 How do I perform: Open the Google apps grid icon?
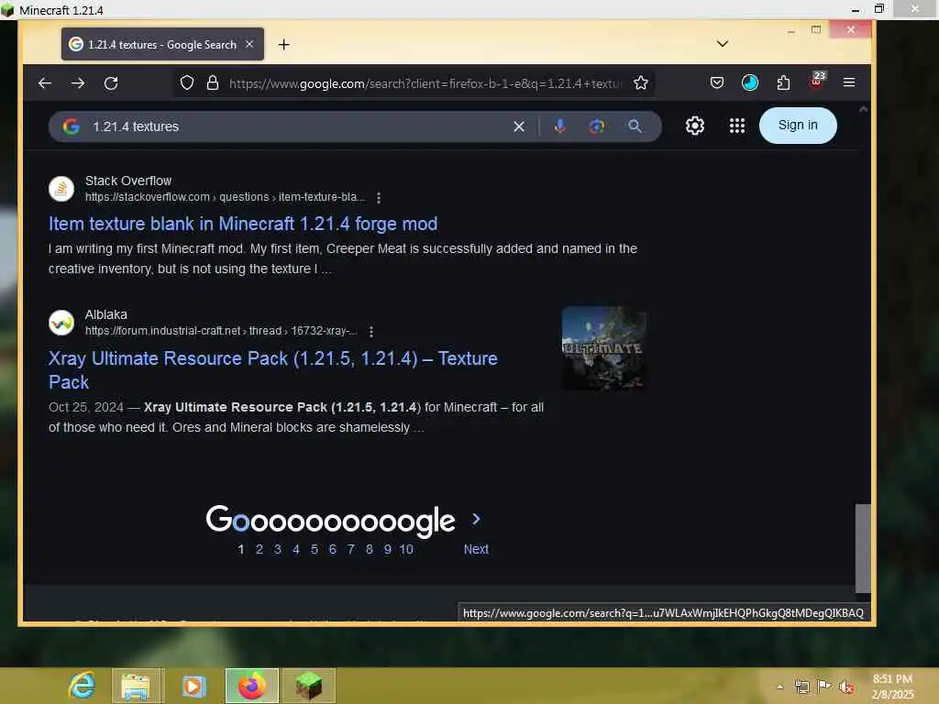[737, 126]
